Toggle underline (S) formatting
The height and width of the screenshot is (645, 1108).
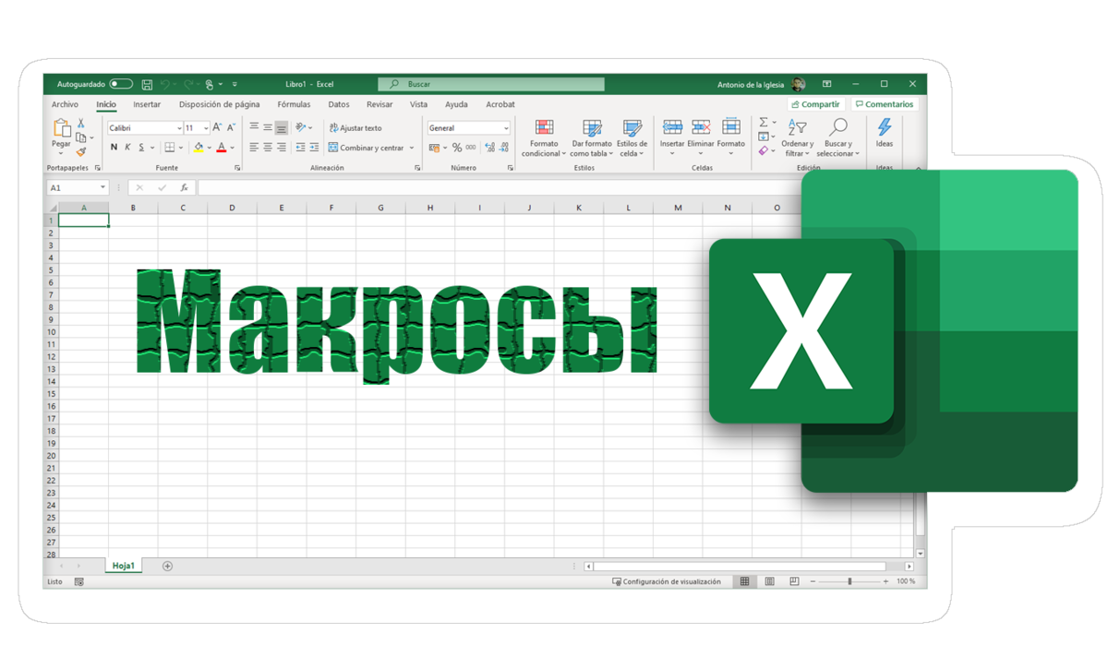141,148
